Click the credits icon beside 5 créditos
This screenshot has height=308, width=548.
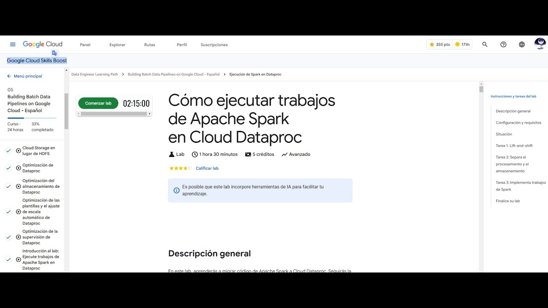248,154
